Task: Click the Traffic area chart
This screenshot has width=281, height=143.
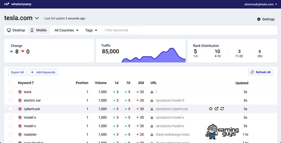Action: [153, 55]
